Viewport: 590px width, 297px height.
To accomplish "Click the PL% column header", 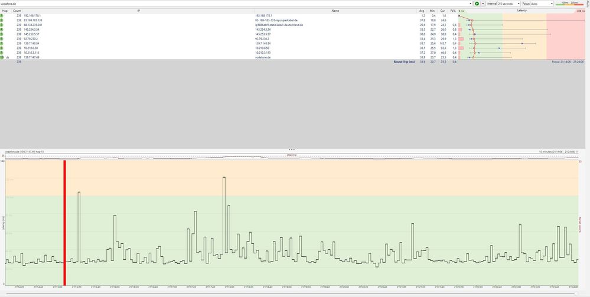I will tap(452, 11).
